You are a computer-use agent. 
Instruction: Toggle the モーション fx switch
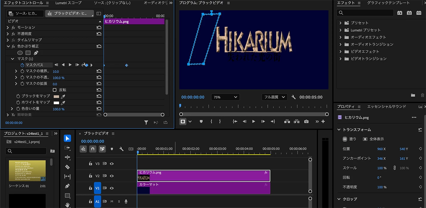(13, 27)
